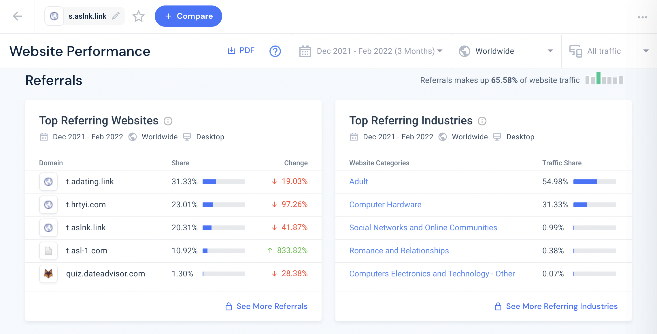Edit the s.aslnk.link domain with pencil icon
This screenshot has width=657, height=334.
tap(116, 16)
